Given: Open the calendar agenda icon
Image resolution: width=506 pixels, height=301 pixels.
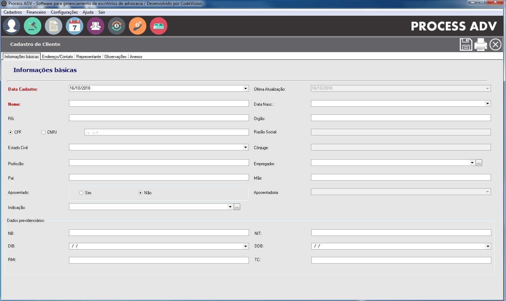Looking at the screenshot, I should [75, 26].
